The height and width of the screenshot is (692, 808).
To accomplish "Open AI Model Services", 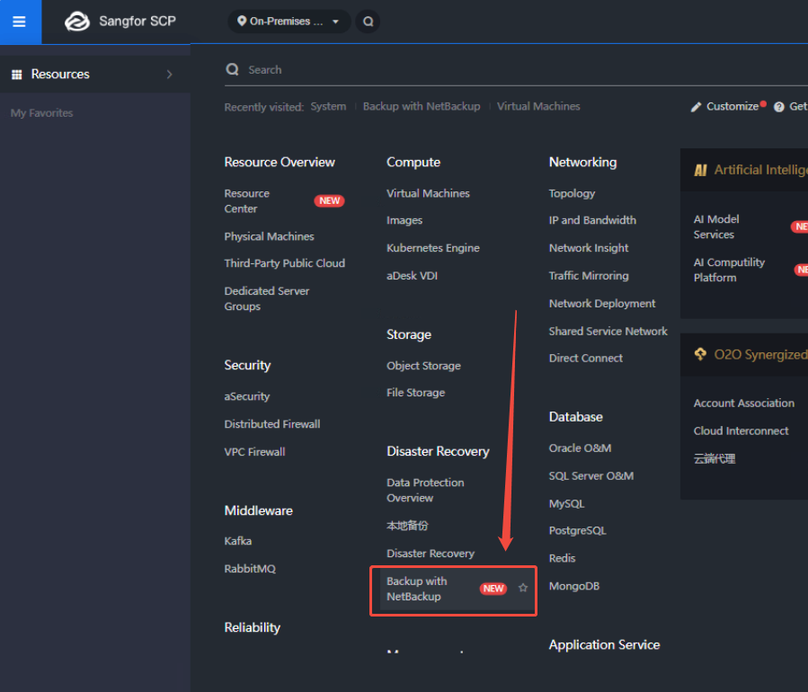I will (x=716, y=226).
